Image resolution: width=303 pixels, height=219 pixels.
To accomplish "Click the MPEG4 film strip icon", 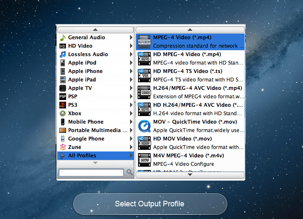I will point(144,42).
